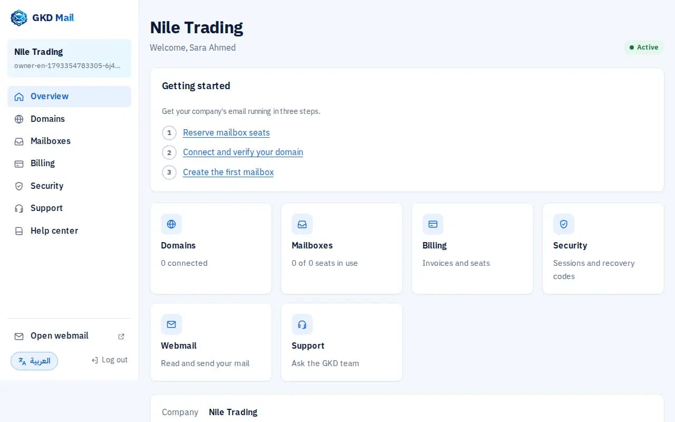
Task: Click Create the first mailbox link
Action: coord(228,172)
